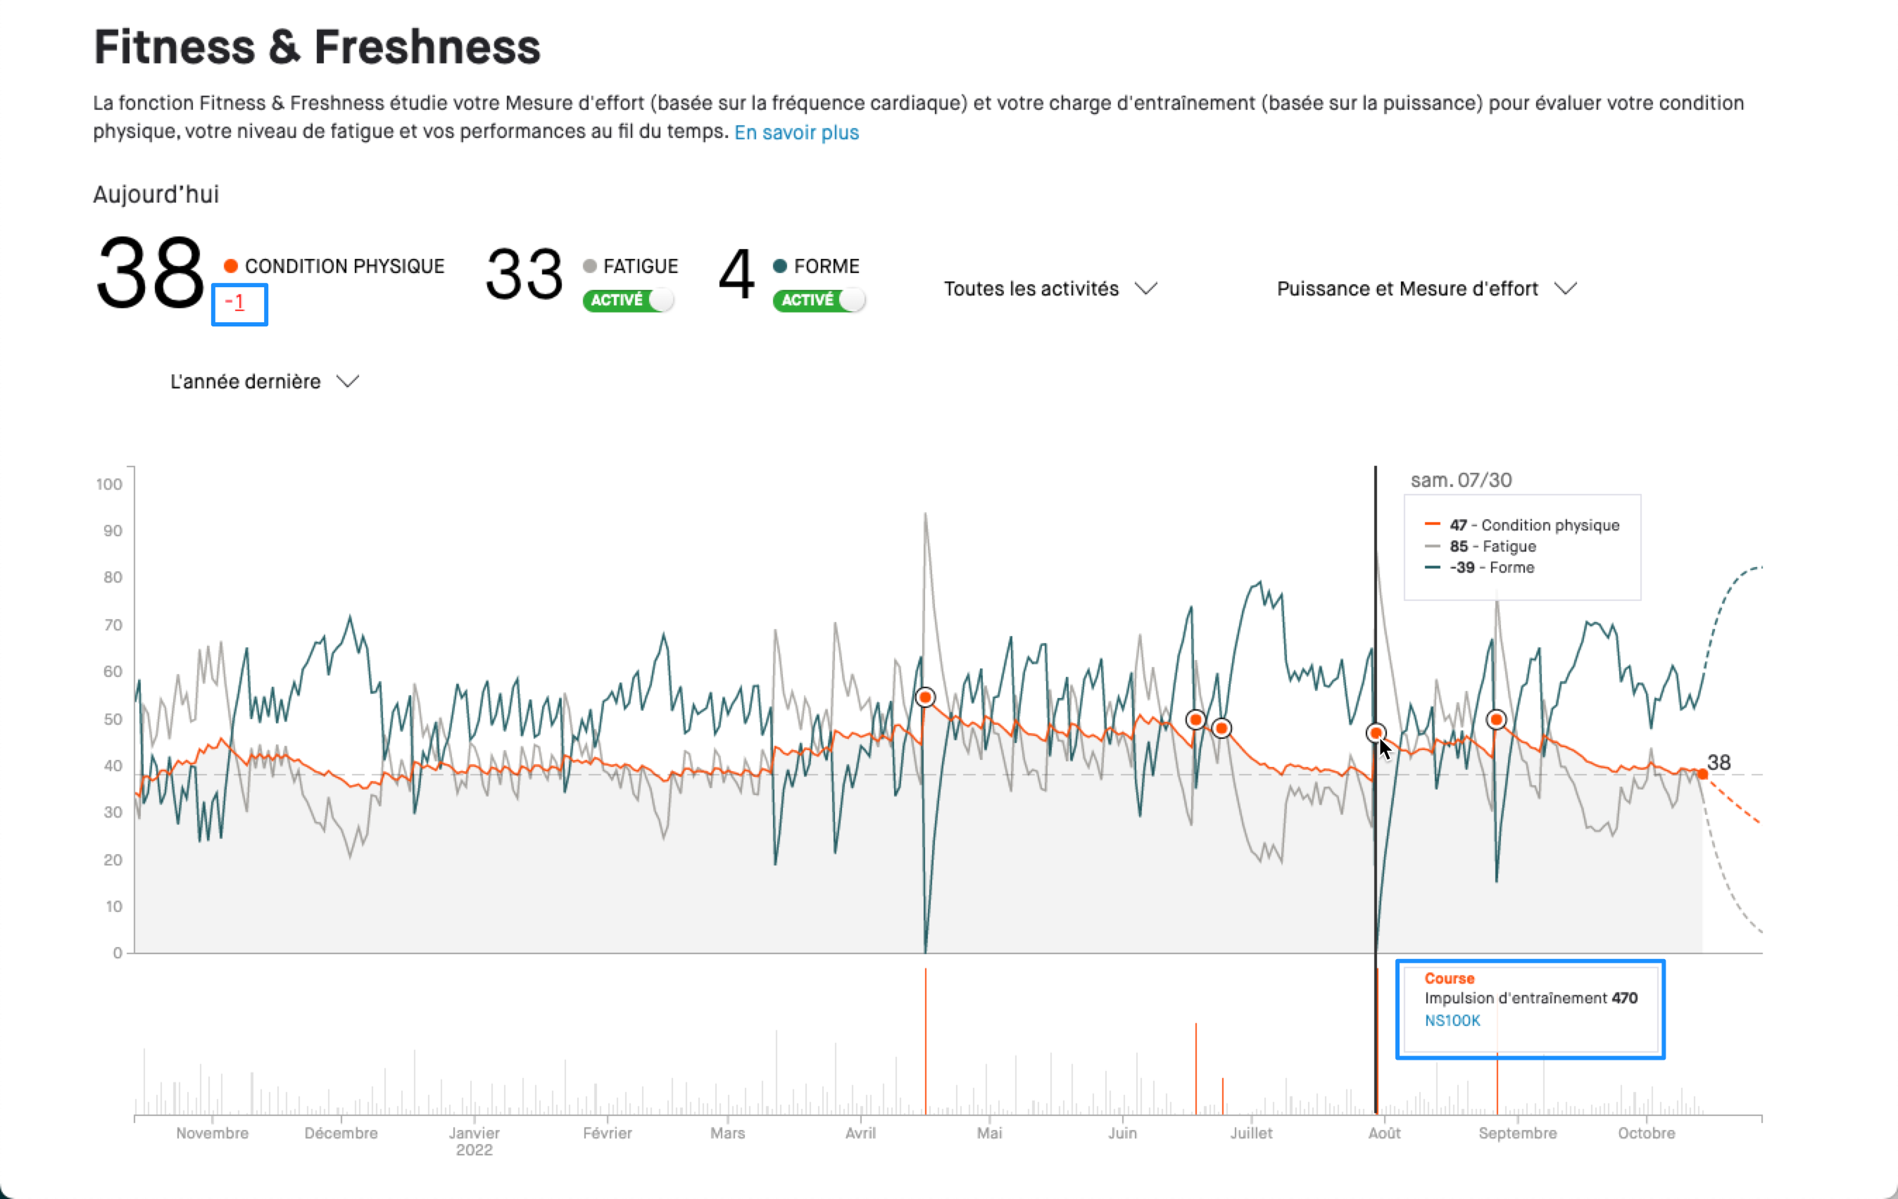
Task: Click the chevron next to L'année dernière
Action: [x=348, y=381]
